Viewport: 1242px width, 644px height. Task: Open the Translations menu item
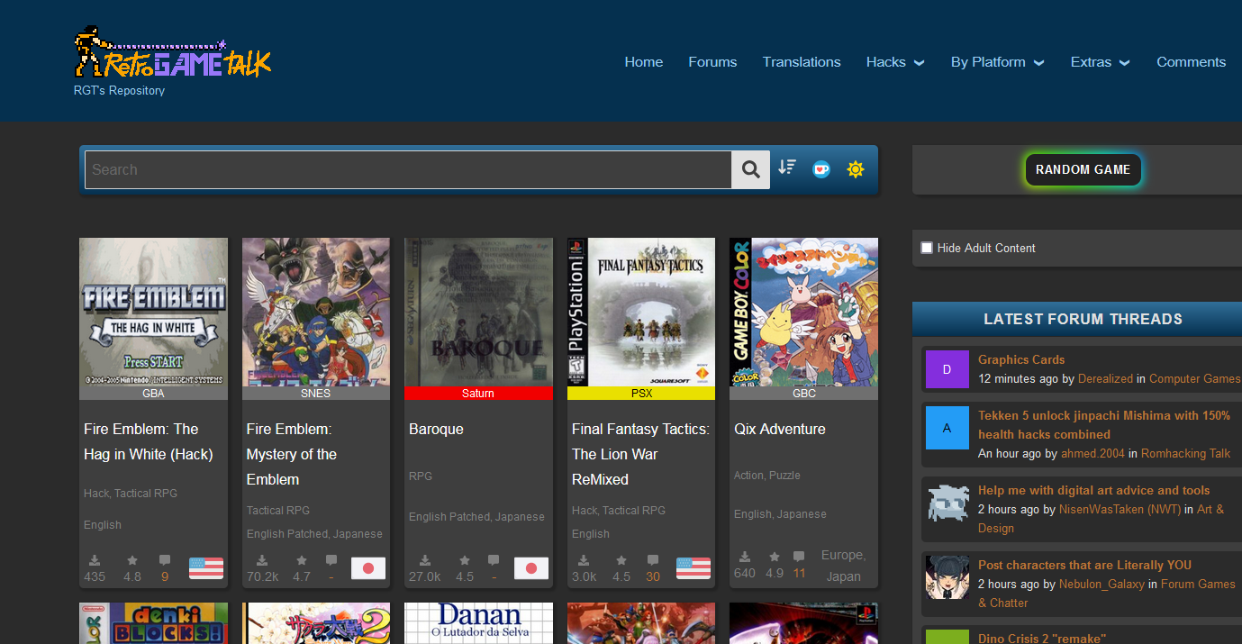(802, 62)
